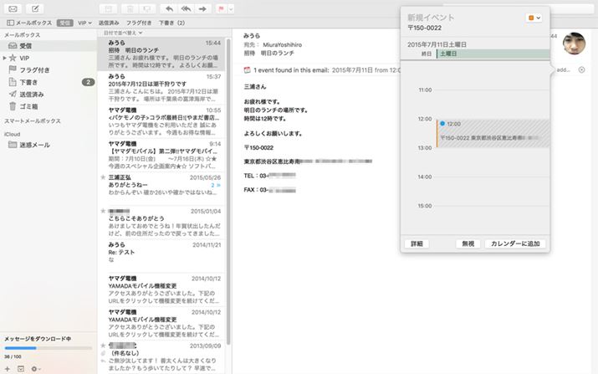Open the ゴミ箱 mailbox in sidebar

pyautogui.click(x=28, y=106)
